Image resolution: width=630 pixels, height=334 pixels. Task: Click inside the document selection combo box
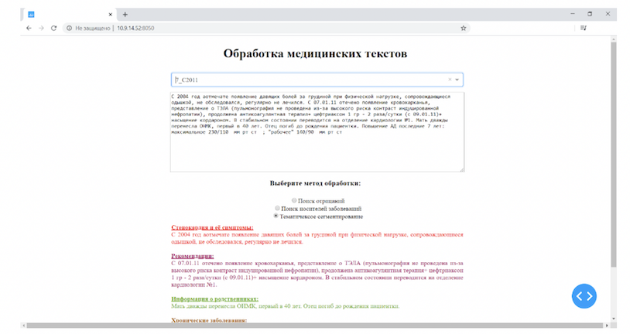310,80
